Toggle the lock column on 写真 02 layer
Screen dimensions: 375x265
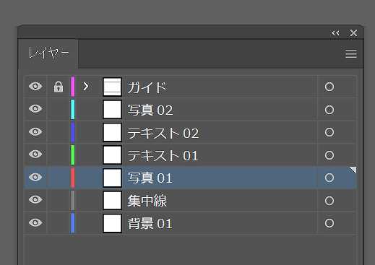pos(59,109)
